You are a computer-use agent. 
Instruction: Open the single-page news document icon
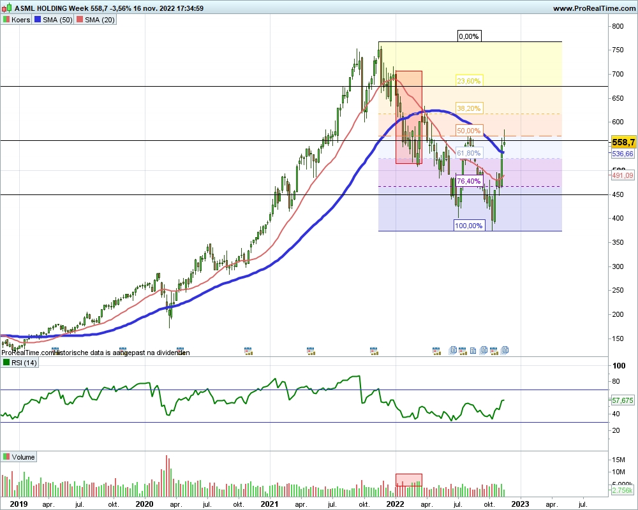pyautogui.click(x=473, y=350)
